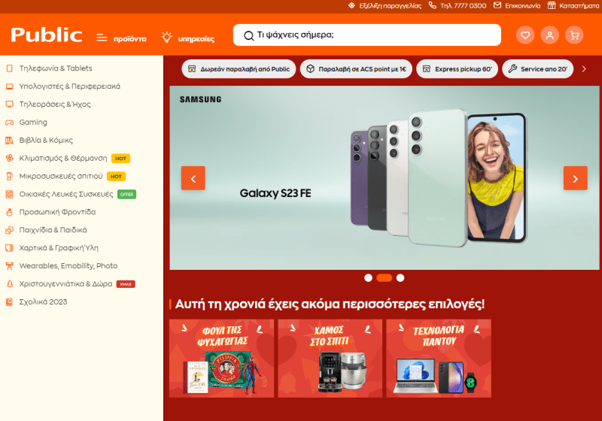Click Τηλ. 7777 0300 link
Screen dimensions: 602x421
pyautogui.click(x=463, y=6)
